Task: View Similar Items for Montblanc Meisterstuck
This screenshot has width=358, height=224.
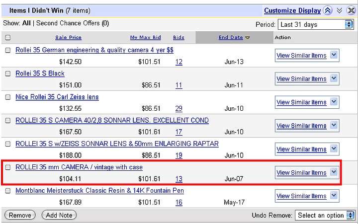Action: (x=301, y=196)
